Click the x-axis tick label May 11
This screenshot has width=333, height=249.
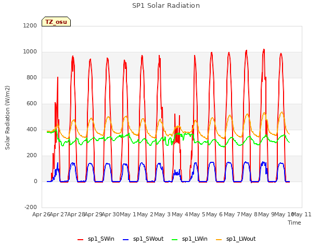[302, 214]
